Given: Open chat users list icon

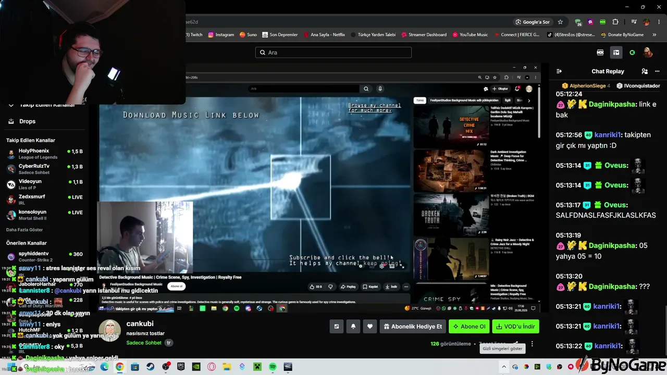Looking at the screenshot, I should click(x=645, y=71).
